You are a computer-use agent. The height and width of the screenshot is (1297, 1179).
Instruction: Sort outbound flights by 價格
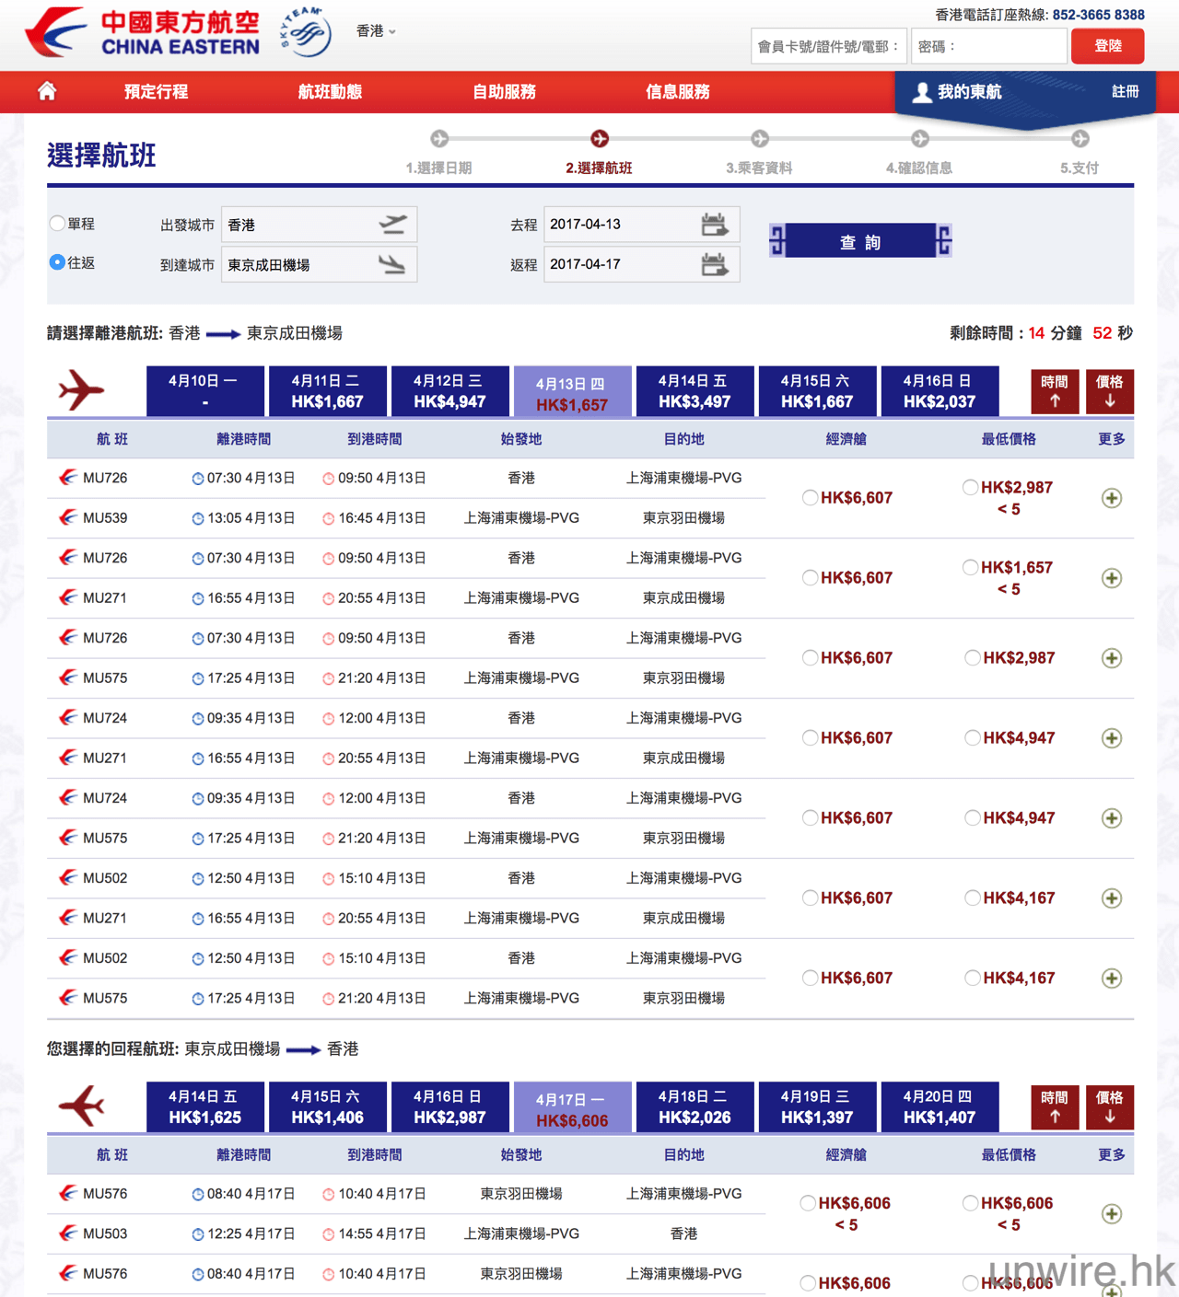tap(1109, 390)
